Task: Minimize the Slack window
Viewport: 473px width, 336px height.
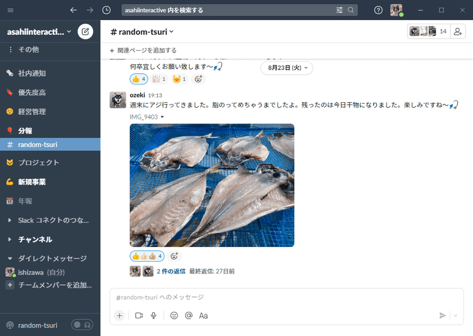Action: [x=420, y=10]
